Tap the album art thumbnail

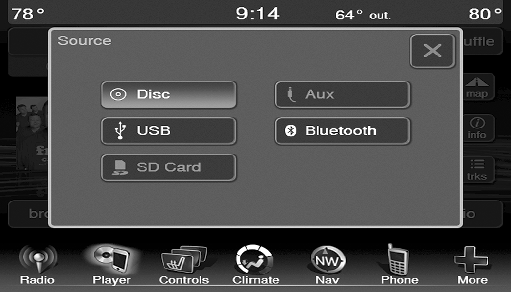click(x=32, y=133)
